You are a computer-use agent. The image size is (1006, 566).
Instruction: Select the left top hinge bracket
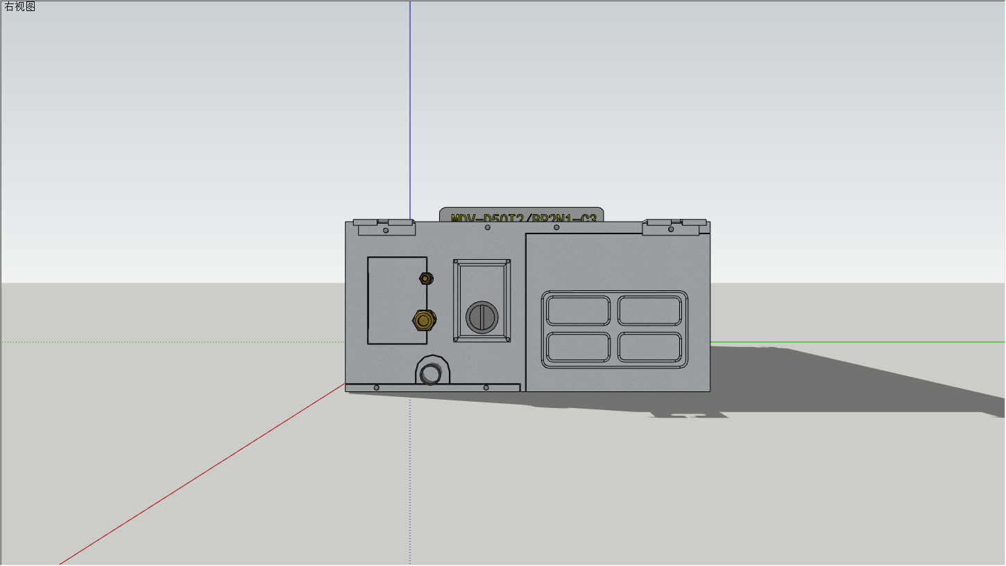point(384,227)
